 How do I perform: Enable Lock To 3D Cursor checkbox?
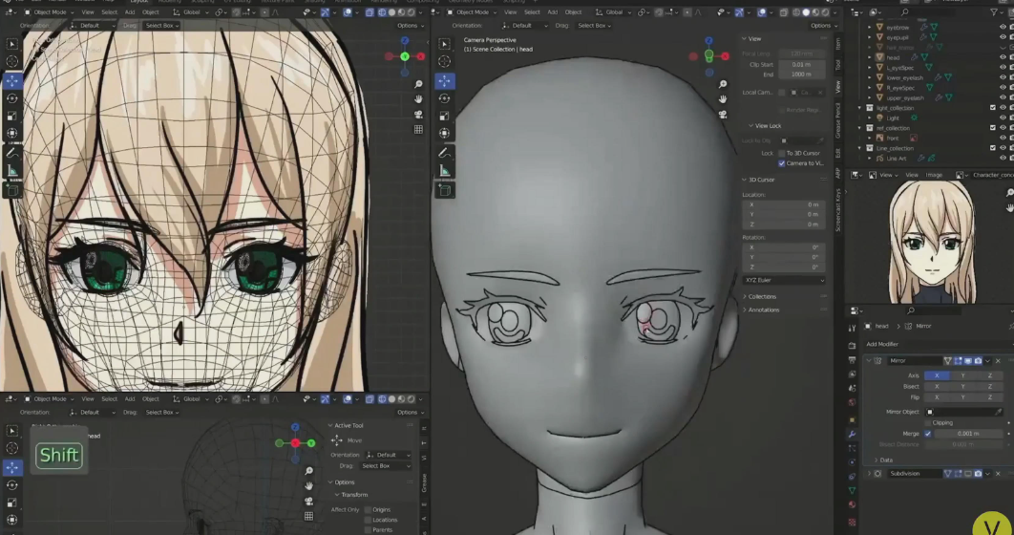781,153
